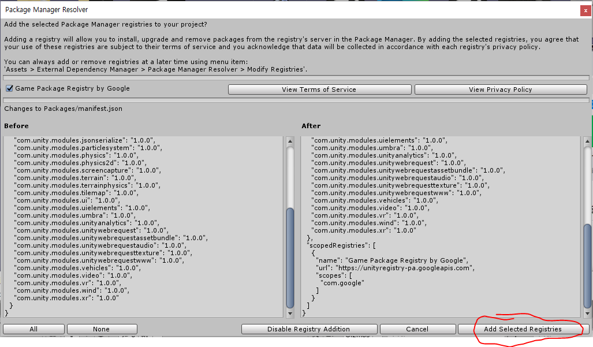This screenshot has width=593, height=347.
Task: Click the After heading label
Action: [311, 126]
